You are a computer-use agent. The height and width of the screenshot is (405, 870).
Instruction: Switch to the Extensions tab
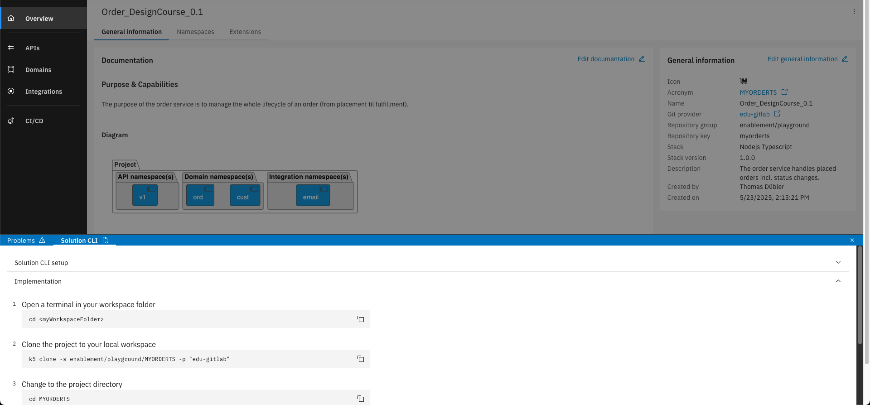coord(245,32)
